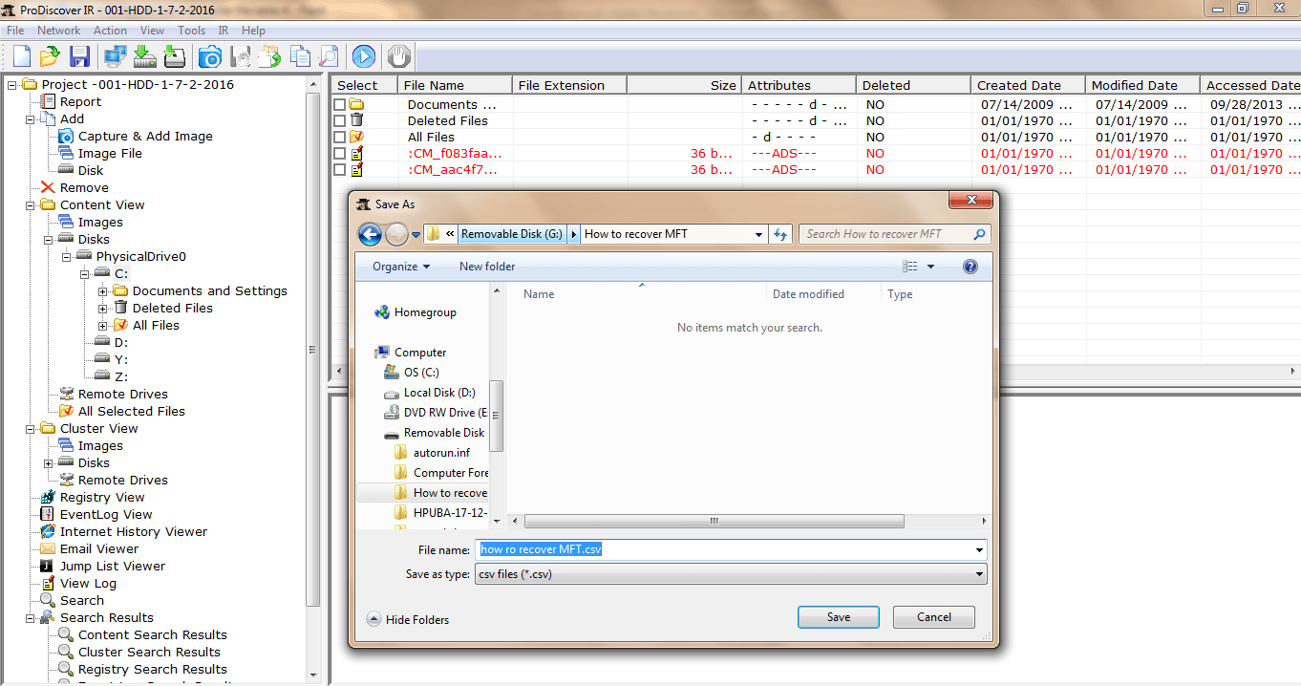
Task: Click the project tree vertical scrollbar
Action: tap(313, 349)
